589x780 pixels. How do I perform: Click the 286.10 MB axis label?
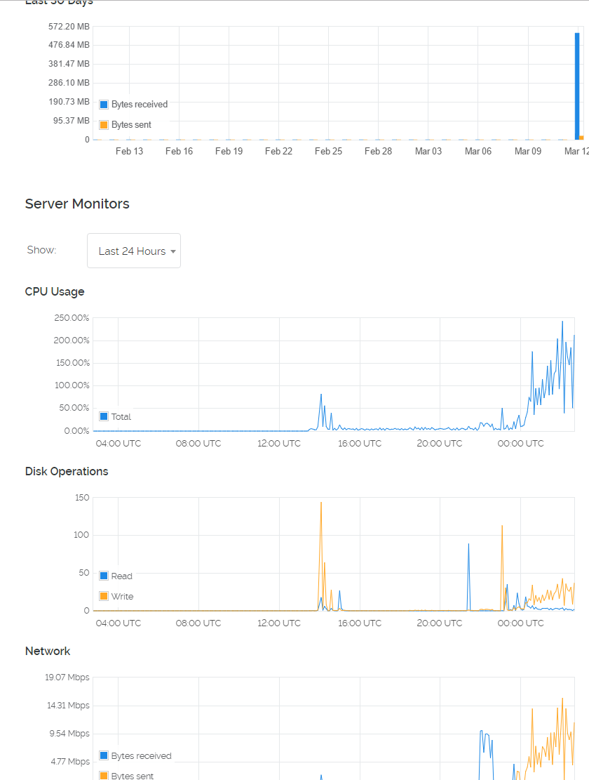pos(69,83)
